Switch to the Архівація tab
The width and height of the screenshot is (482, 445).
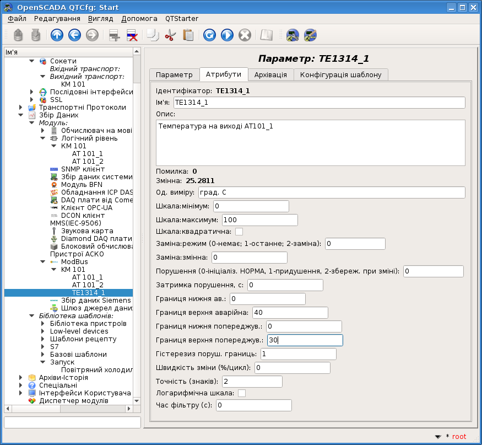270,75
